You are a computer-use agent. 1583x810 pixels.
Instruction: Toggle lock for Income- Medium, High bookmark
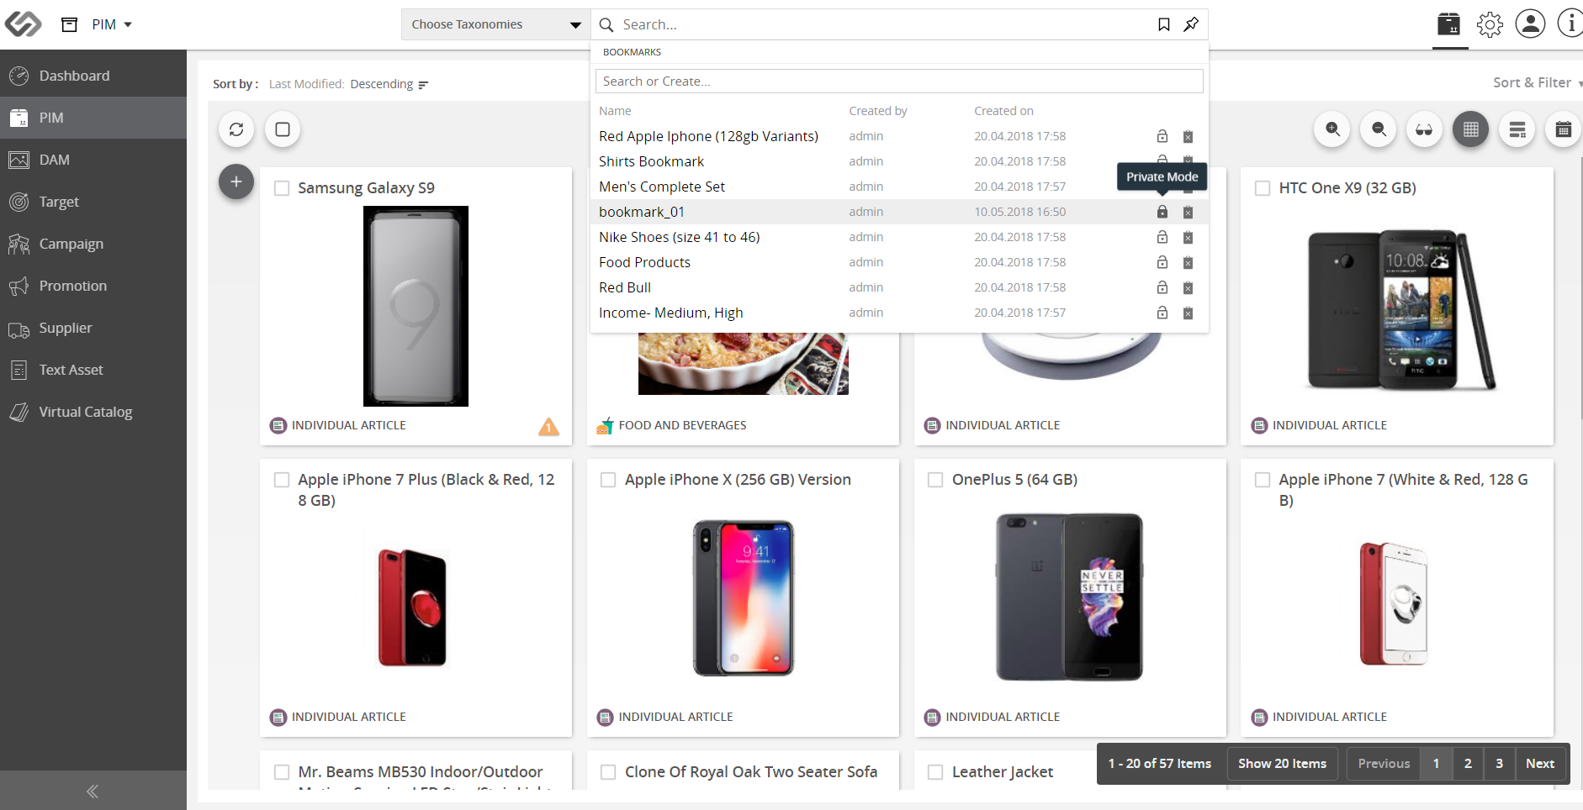point(1162,313)
